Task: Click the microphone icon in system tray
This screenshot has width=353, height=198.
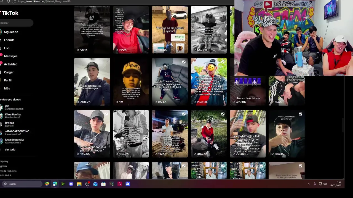Action: pos(315,184)
